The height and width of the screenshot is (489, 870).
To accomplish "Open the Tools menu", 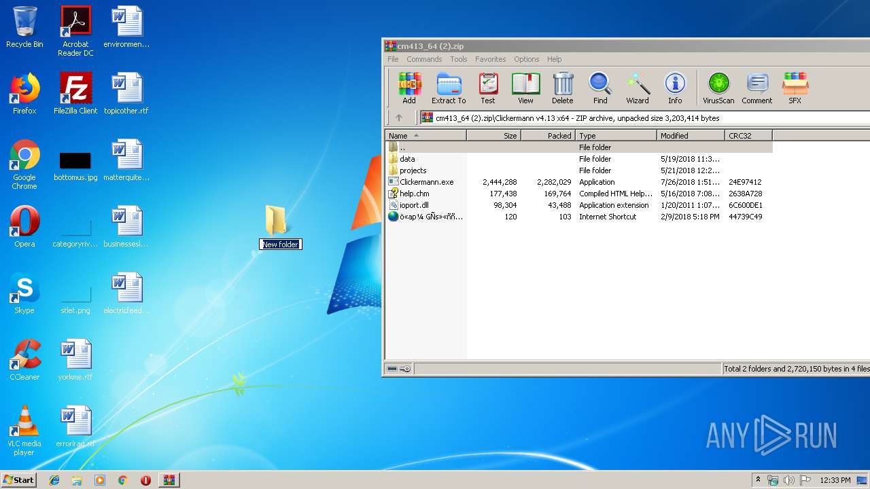I will pyautogui.click(x=459, y=59).
